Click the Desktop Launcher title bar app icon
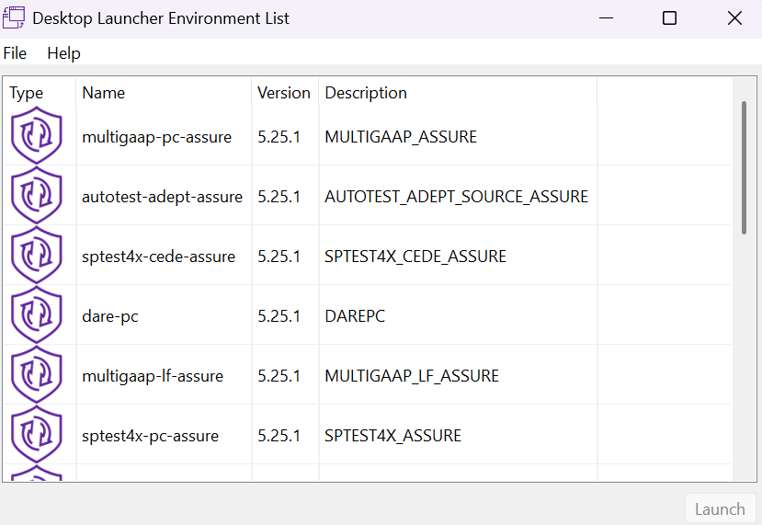 coord(14,18)
